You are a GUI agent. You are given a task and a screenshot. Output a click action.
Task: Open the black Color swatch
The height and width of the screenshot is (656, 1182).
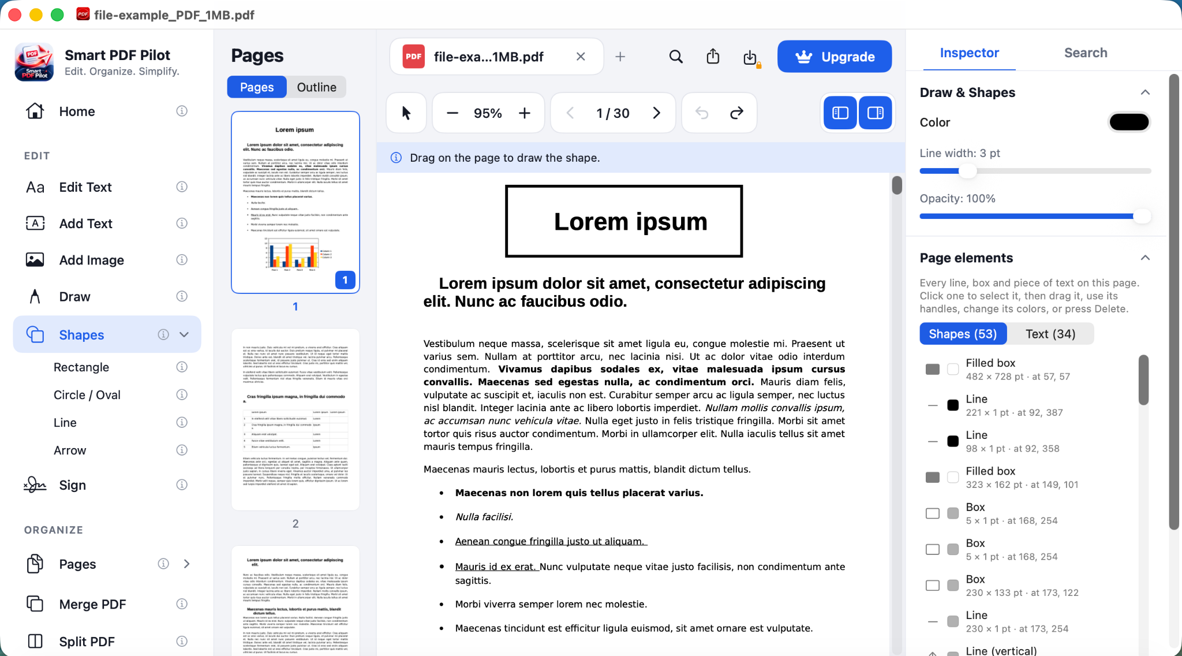pos(1129,122)
